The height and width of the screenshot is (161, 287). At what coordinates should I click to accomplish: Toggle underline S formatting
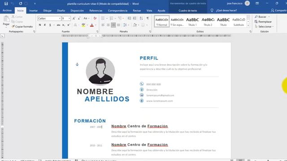(x=50, y=25)
